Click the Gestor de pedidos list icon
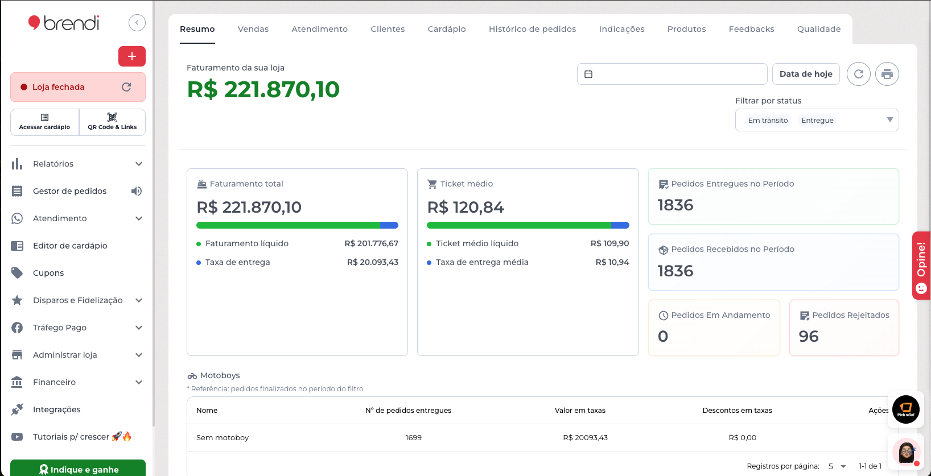 [17, 191]
